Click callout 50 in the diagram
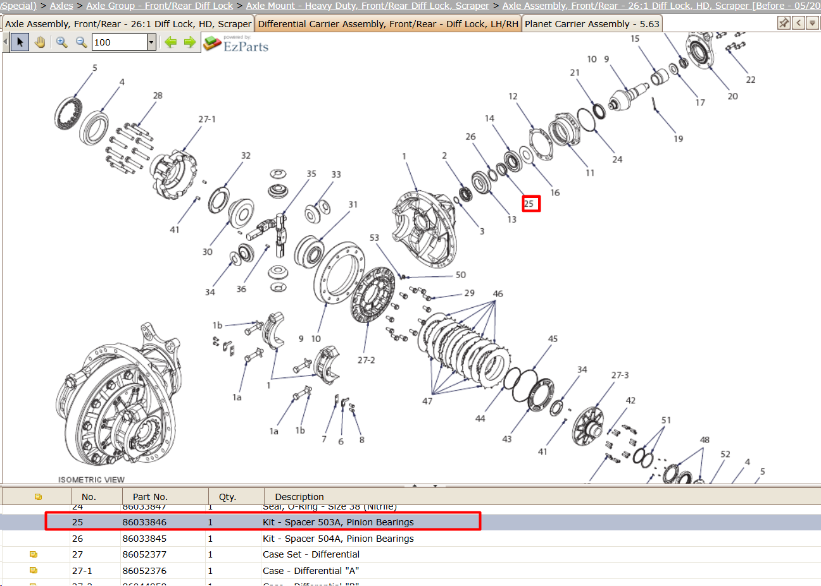Image resolution: width=821 pixels, height=586 pixels. tap(461, 275)
